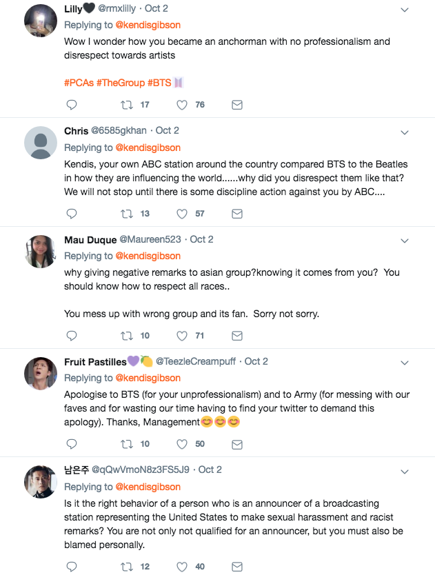The height and width of the screenshot is (575, 435).
Task: Click @kendisgibson mention in Chris's reply
Action: pos(148,148)
